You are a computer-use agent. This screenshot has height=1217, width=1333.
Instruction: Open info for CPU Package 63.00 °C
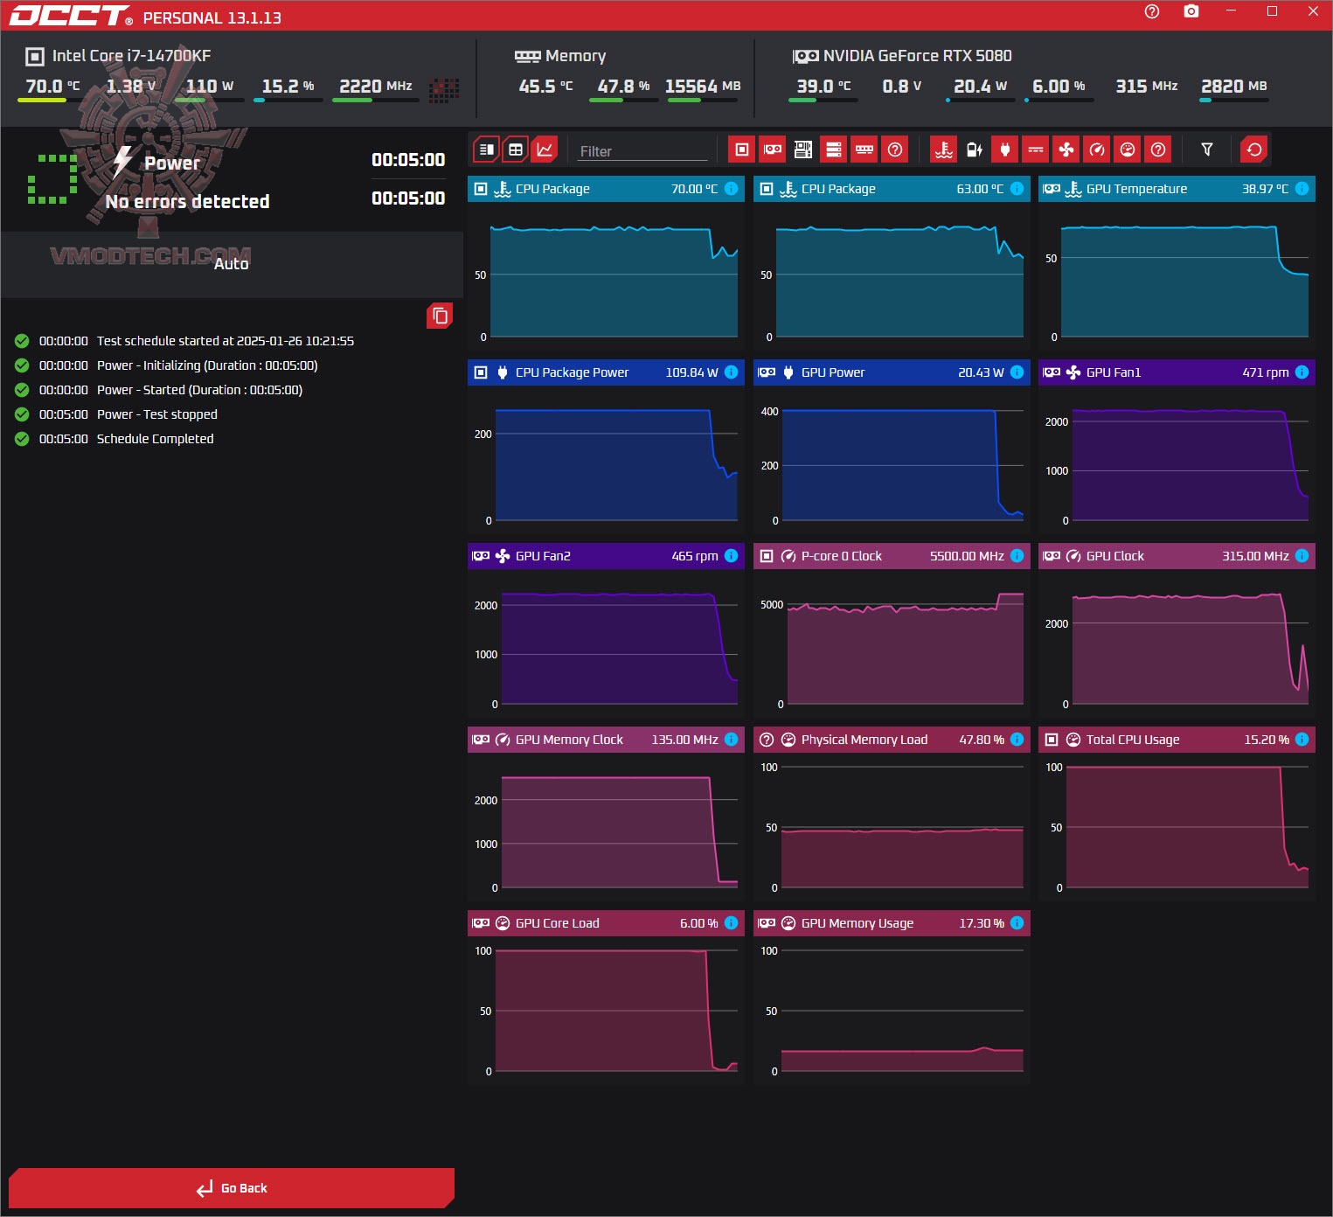tap(1017, 189)
